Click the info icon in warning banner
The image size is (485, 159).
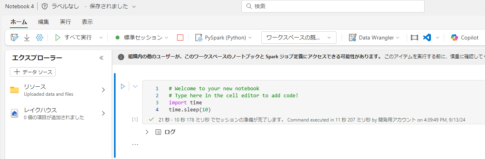click(x=121, y=56)
